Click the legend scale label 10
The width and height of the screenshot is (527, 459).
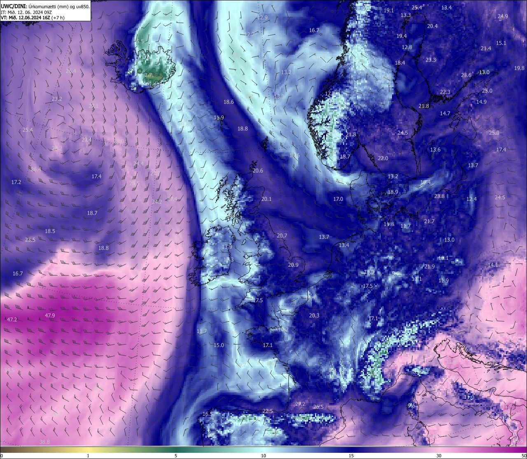coord(263,456)
